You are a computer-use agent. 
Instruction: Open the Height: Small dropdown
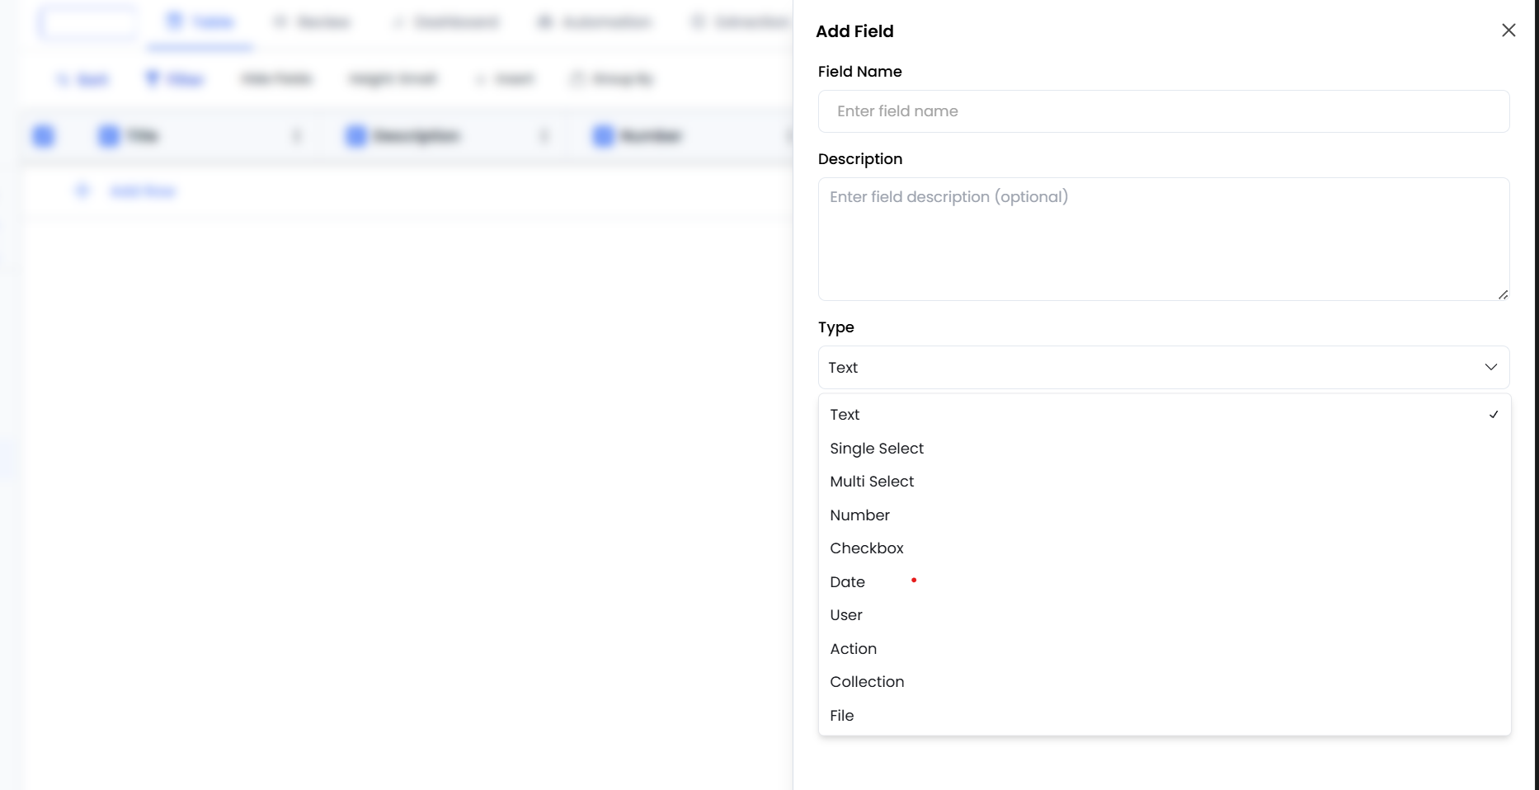(x=393, y=78)
